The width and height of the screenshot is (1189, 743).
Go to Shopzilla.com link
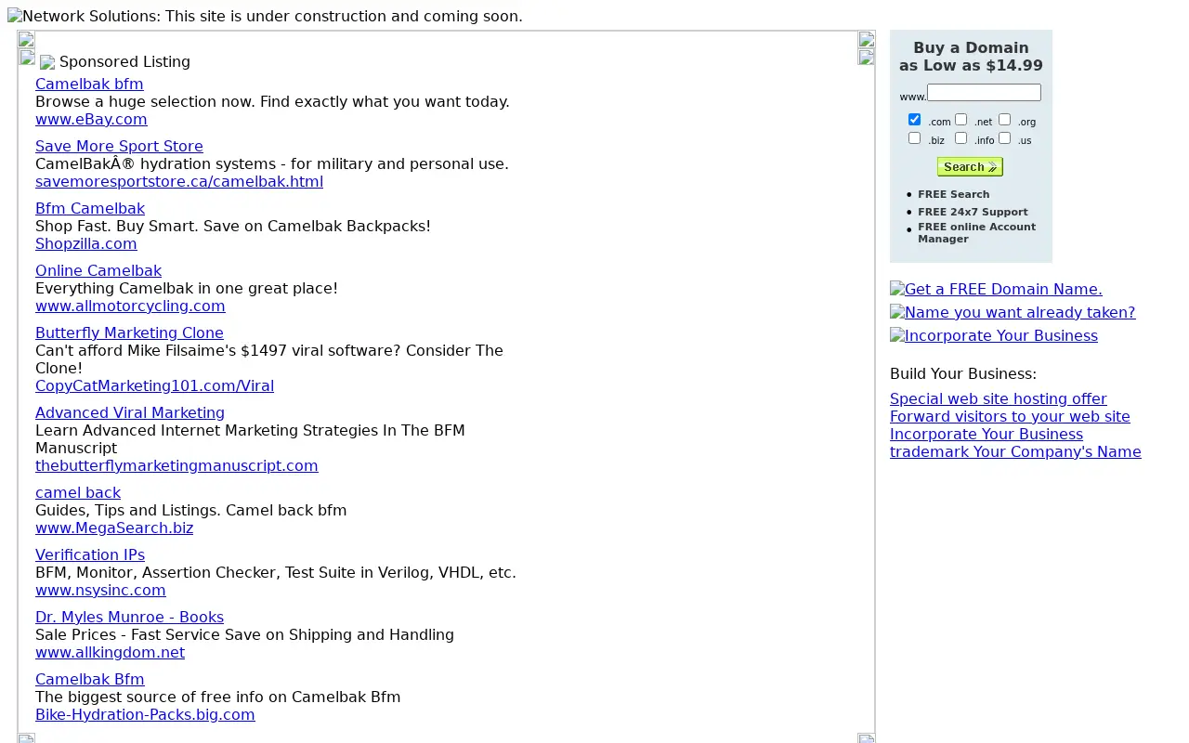point(86,244)
